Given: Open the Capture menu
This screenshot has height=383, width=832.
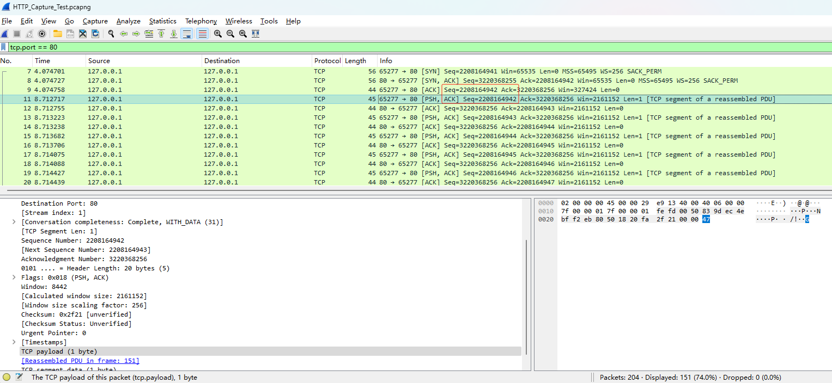Looking at the screenshot, I should [95, 21].
